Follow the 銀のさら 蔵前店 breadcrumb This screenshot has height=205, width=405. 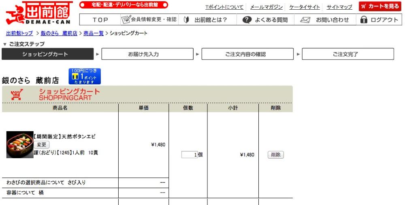[59, 33]
